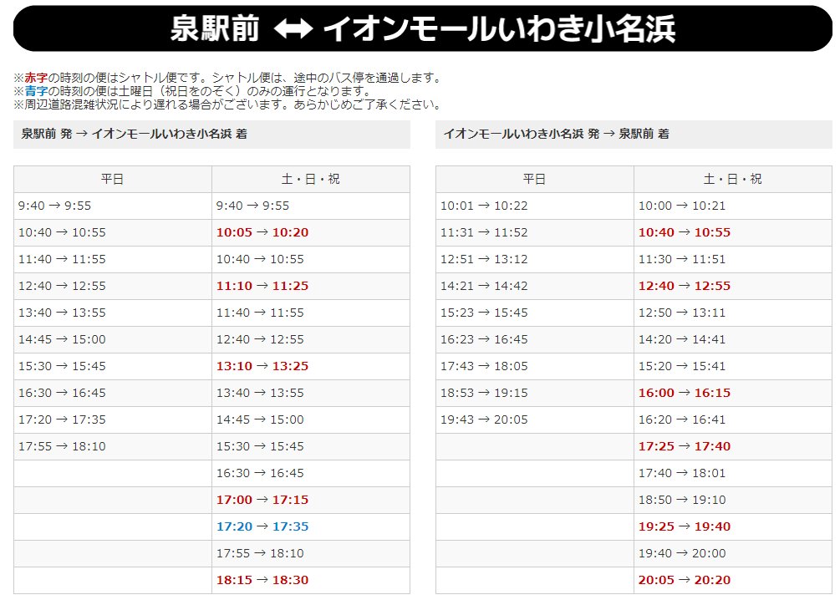Select weekend return 11:30 → 11:51
840x600 pixels.
[682, 259]
